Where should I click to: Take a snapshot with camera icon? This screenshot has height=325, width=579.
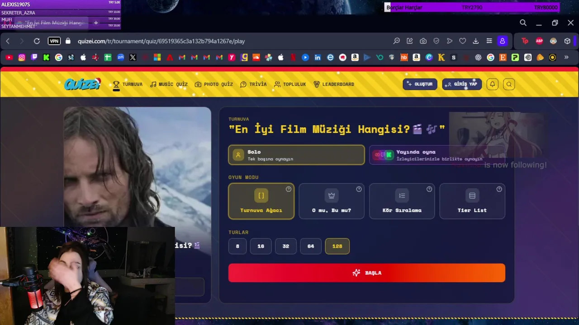423,41
